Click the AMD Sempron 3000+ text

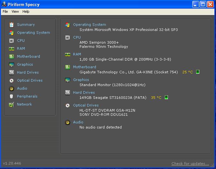point(99,42)
